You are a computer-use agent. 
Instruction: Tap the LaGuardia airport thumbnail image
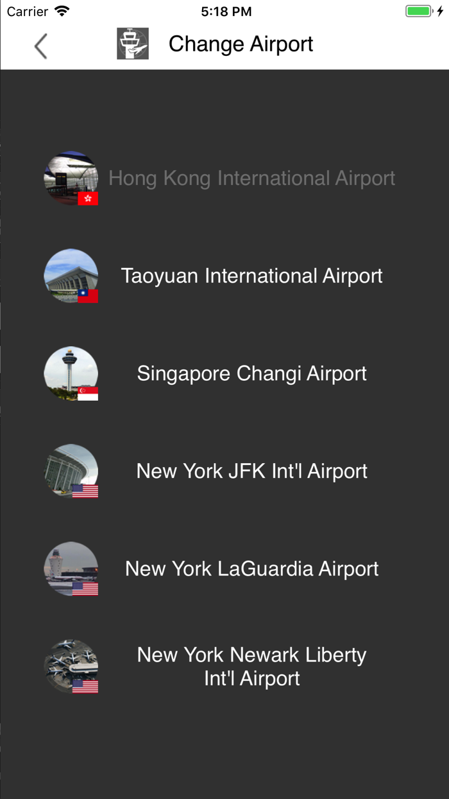[71, 569]
